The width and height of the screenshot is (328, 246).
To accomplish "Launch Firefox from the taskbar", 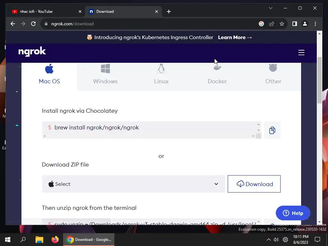I will [x=55, y=240].
